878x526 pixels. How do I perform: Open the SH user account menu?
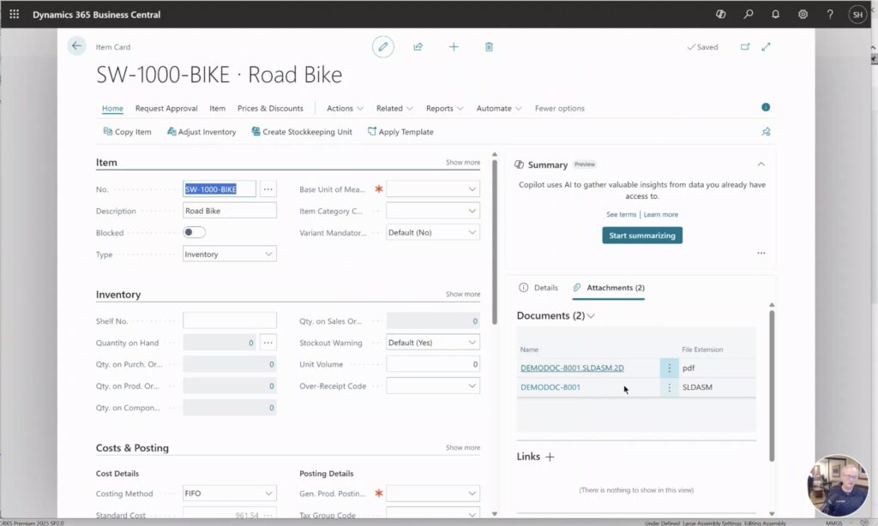857,15
